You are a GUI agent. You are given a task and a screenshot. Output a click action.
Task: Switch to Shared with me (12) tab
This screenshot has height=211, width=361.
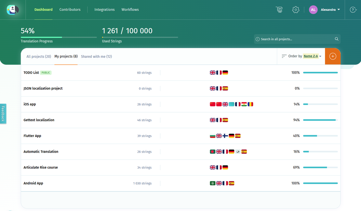tap(96, 57)
